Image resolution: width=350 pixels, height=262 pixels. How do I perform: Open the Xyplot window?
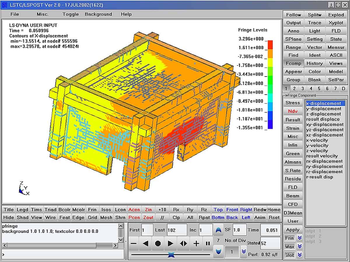[336, 23]
